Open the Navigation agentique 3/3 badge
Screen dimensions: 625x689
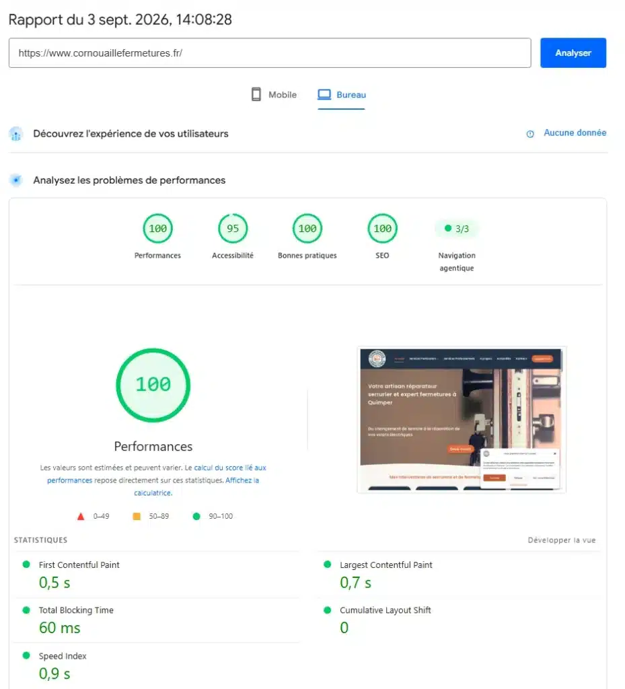pos(457,229)
